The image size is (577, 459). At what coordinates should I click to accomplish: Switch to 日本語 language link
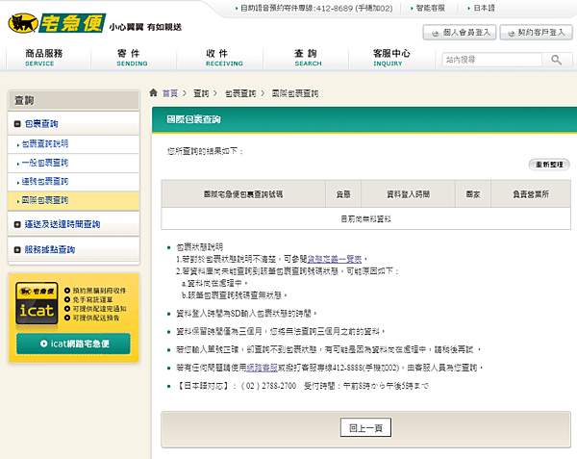click(x=484, y=8)
